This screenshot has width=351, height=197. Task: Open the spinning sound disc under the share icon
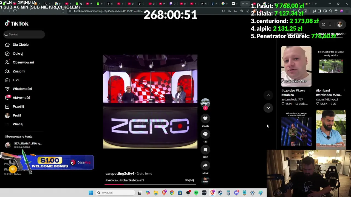tap(205, 180)
